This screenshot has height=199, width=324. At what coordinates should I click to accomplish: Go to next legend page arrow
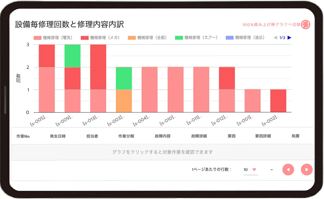(289, 38)
